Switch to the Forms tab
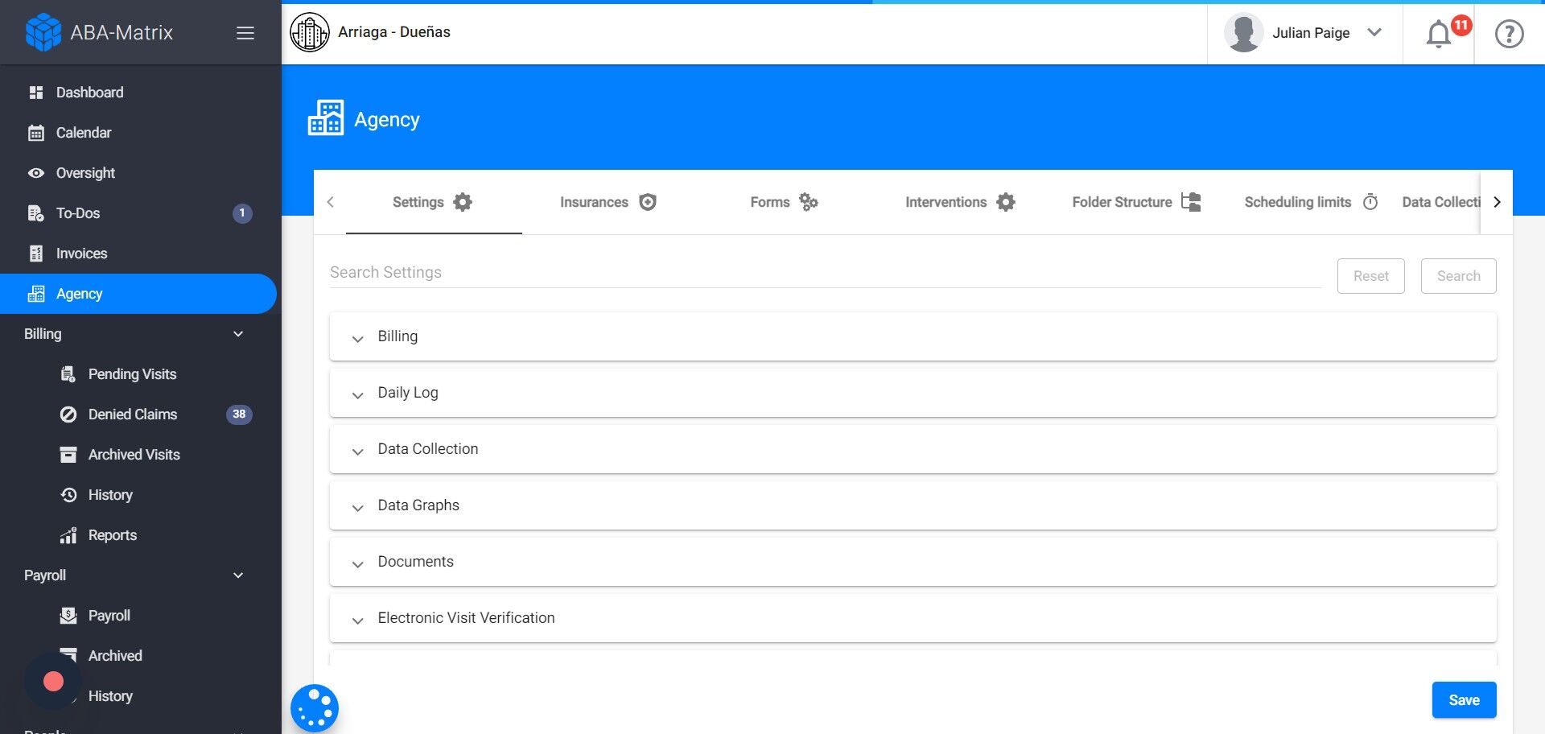Viewport: 1545px width, 734px height. tap(785, 202)
